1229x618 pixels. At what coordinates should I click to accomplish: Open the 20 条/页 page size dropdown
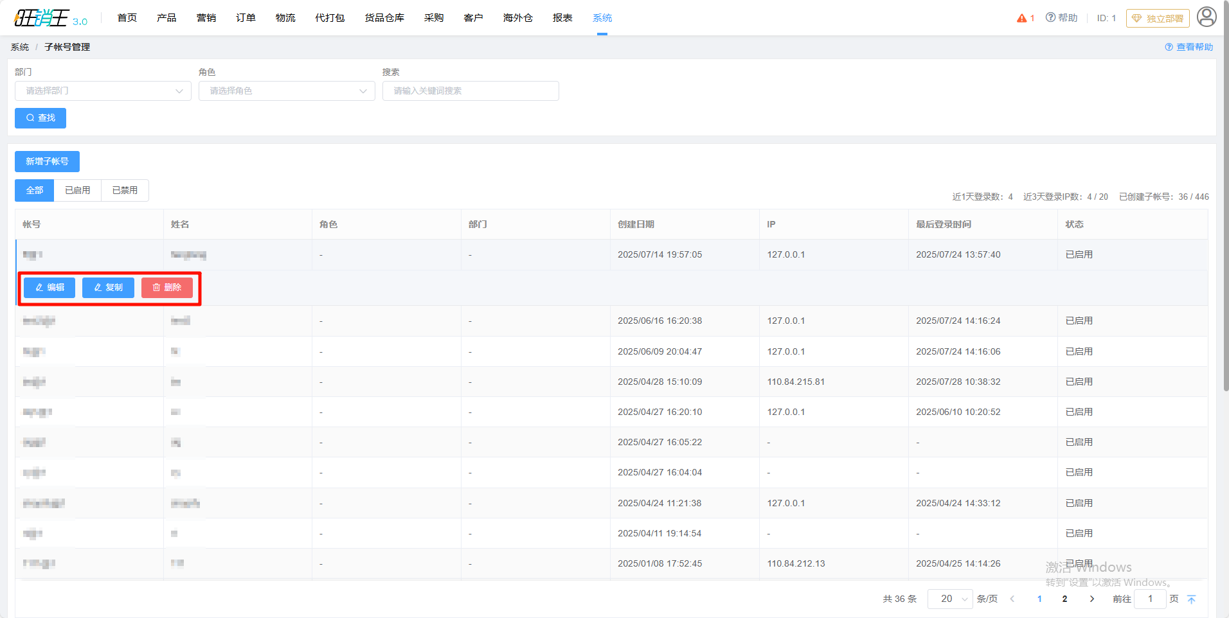[950, 599]
